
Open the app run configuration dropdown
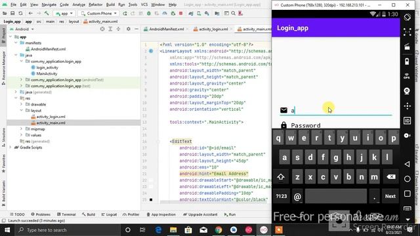coord(64,13)
